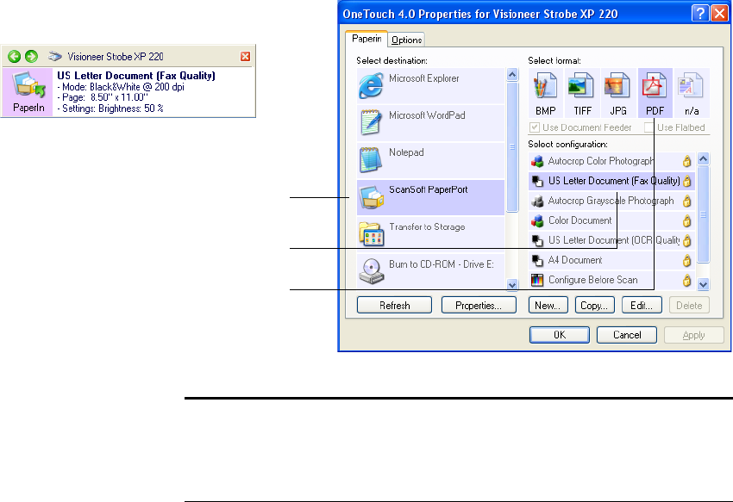The width and height of the screenshot is (733, 502).
Task: Select the Notepad destination icon
Action: pyautogui.click(x=371, y=159)
